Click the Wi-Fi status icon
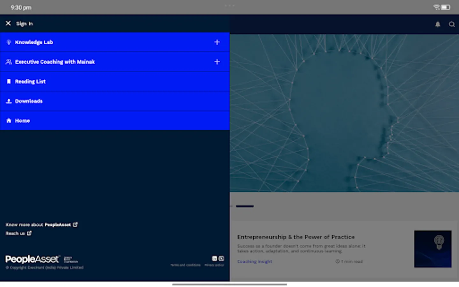The height and width of the screenshot is (287, 459). coord(436,7)
